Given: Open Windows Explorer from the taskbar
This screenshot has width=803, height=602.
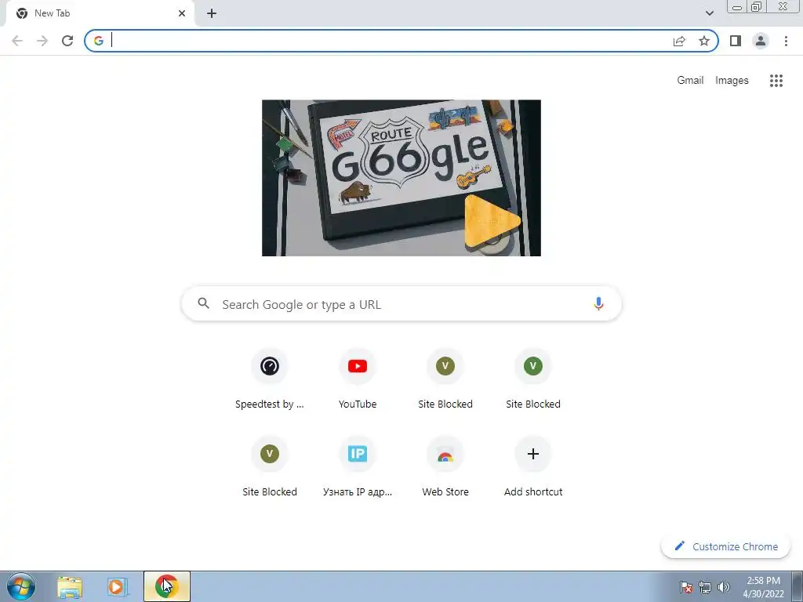Looking at the screenshot, I should click(70, 586).
